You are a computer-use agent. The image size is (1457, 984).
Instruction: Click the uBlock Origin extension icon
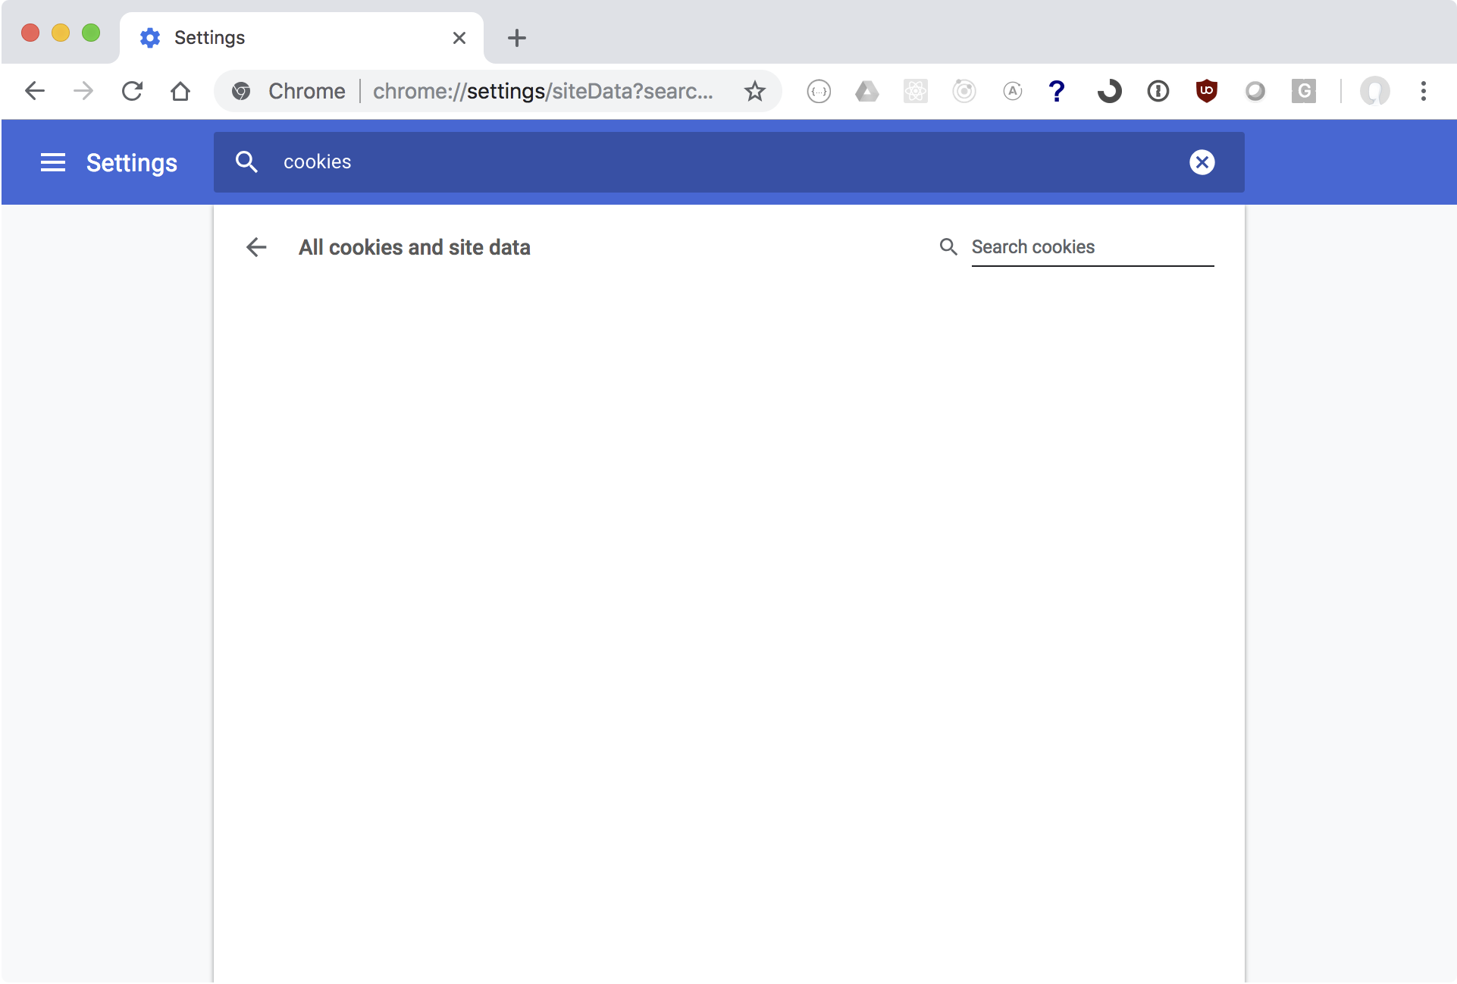coord(1206,92)
